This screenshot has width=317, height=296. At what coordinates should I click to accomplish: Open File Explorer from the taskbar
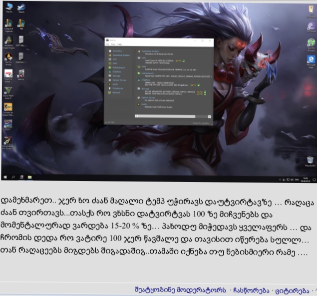click(x=30, y=177)
